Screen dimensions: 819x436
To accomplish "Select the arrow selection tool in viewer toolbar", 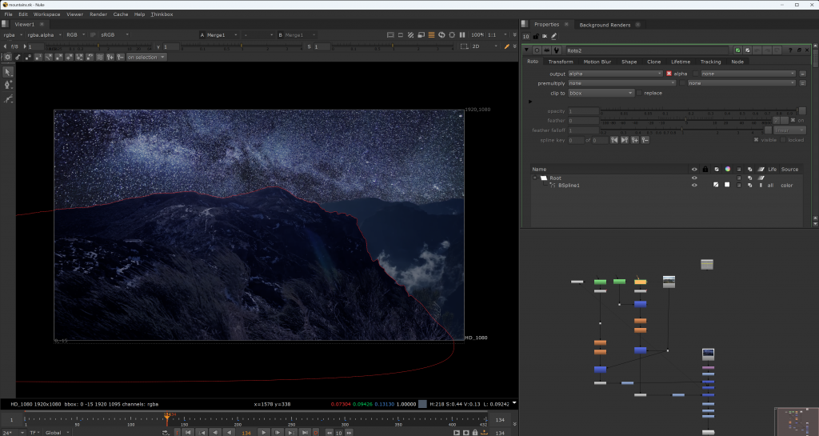I will [9, 72].
